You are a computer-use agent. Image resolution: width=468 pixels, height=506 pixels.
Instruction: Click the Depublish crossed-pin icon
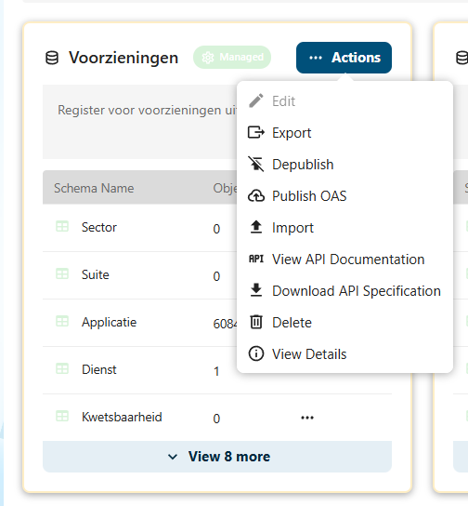256,165
